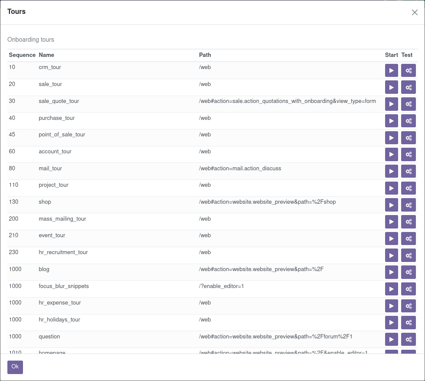This screenshot has height=381, width=425.
Task: Run test mode for crm_tour
Action: [408, 70]
